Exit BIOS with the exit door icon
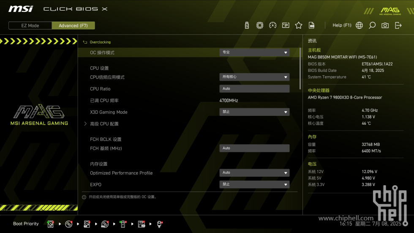This screenshot has width=414, height=233. 398,25
